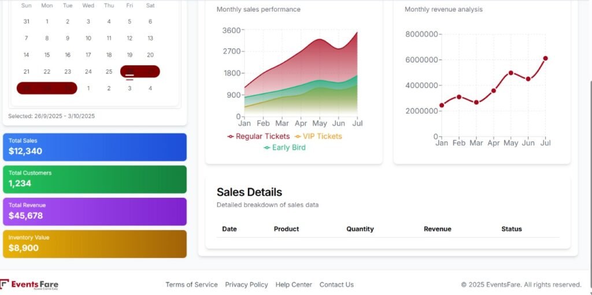This screenshot has height=295, width=592.
Task: Toggle Regular Tickets legend marker
Action: tap(231, 137)
